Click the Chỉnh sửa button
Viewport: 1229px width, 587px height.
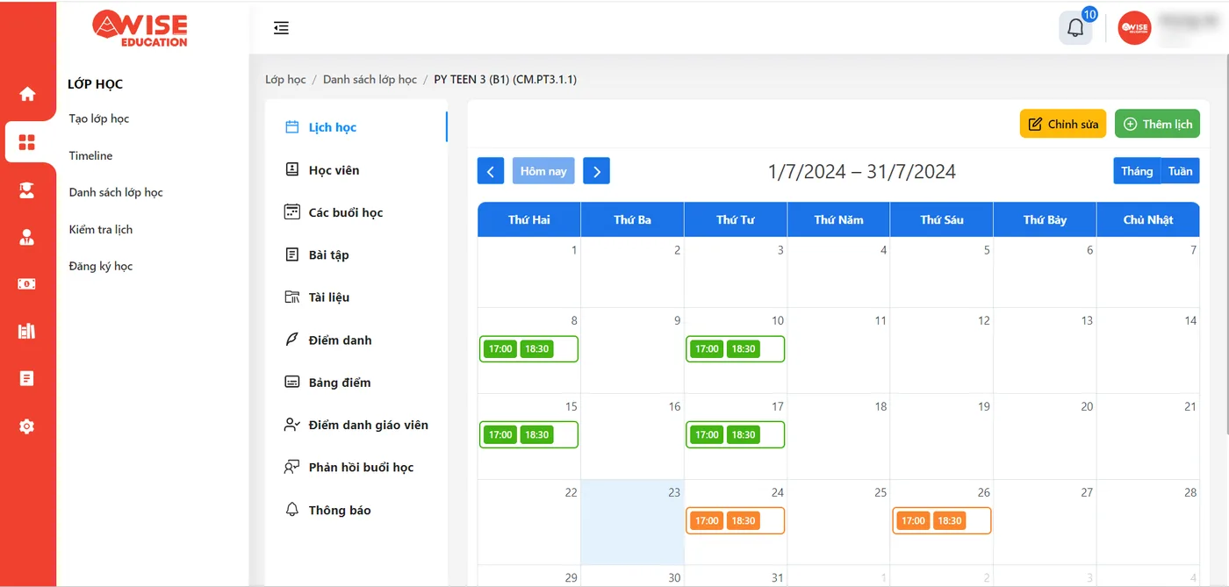[1063, 124]
